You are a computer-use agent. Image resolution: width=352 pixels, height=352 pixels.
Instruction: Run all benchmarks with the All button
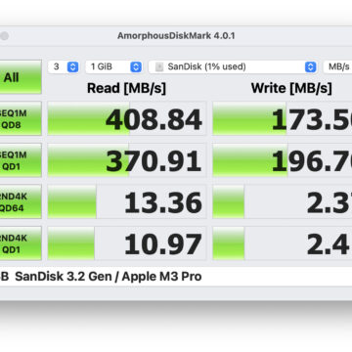[21, 77]
